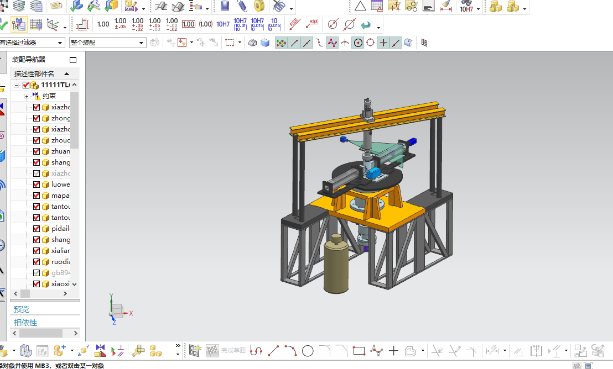Click the arc center snap point icon
The height and width of the screenshot is (369, 613).
click(358, 43)
